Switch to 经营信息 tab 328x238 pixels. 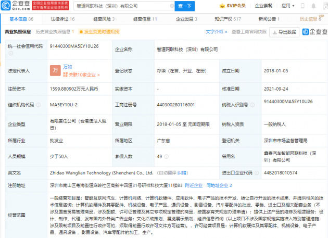click(x=145, y=19)
